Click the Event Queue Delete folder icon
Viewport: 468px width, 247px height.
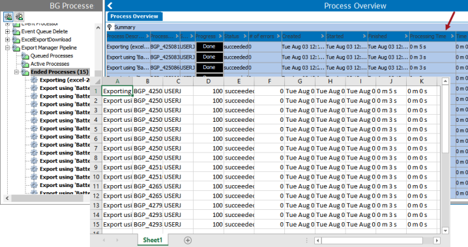16,32
